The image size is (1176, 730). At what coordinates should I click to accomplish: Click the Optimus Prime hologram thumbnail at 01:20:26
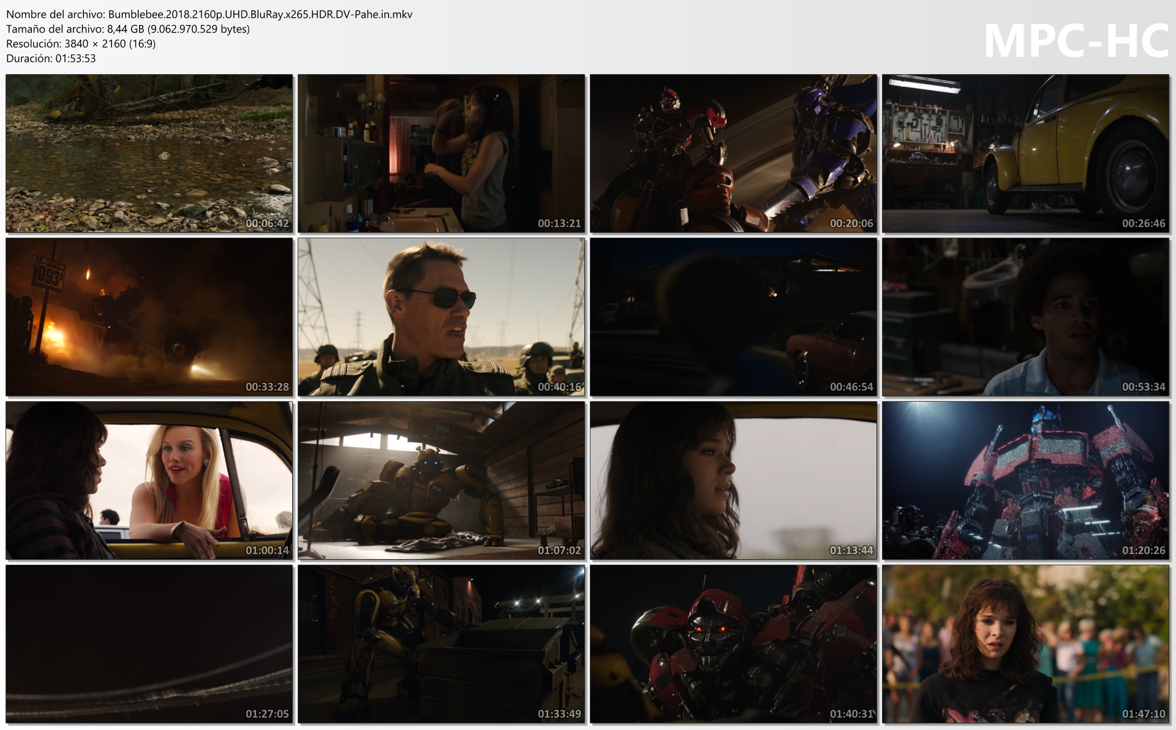[x=1025, y=480]
